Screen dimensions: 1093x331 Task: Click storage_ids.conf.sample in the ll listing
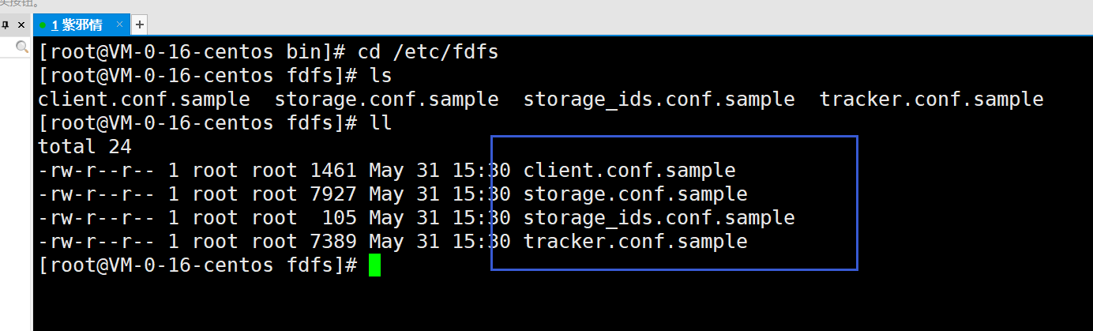659,217
